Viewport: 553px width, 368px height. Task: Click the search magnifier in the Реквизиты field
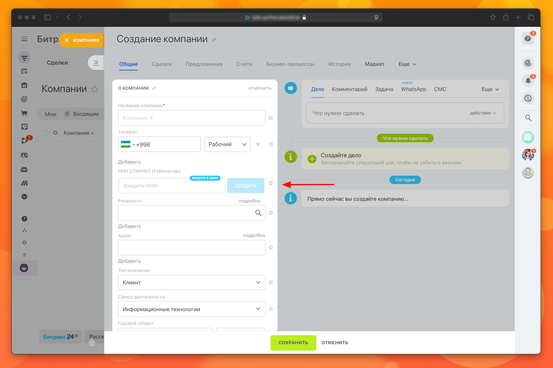pos(258,213)
